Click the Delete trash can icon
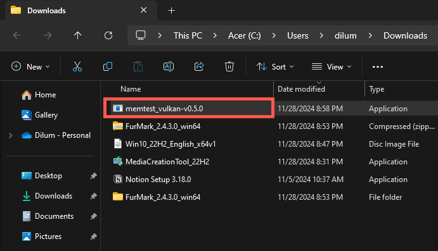The height and width of the screenshot is (251, 438). [229, 66]
